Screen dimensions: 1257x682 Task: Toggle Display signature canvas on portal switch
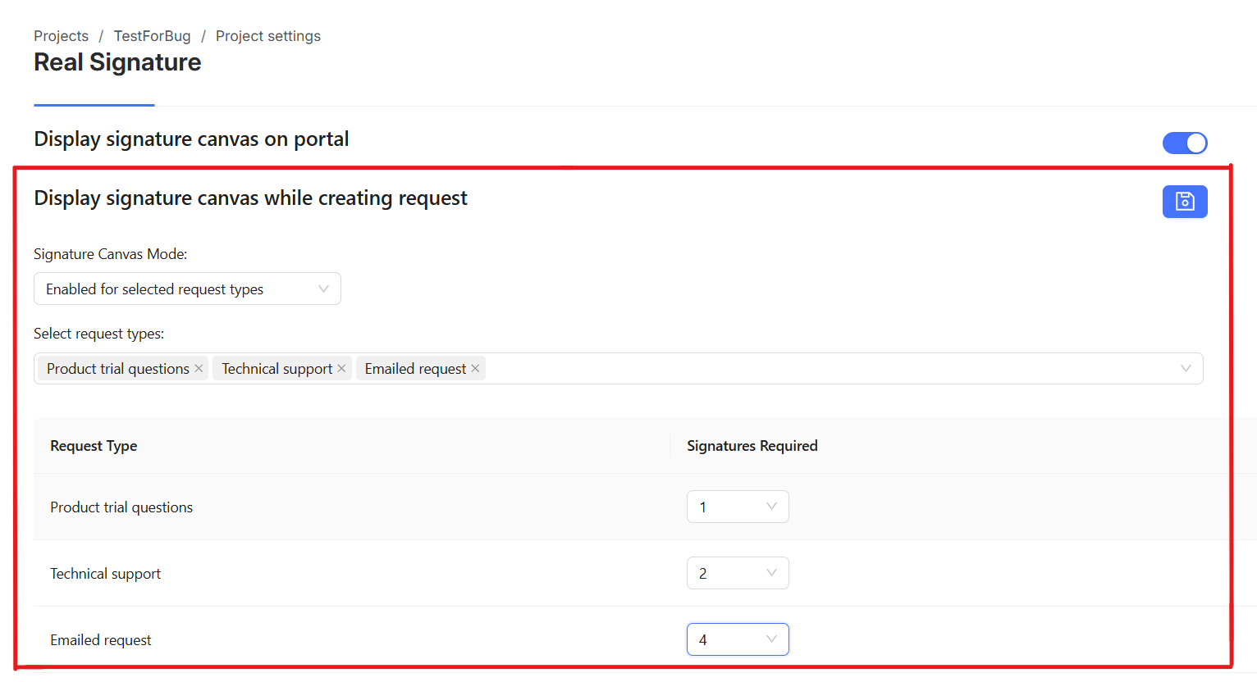point(1184,143)
